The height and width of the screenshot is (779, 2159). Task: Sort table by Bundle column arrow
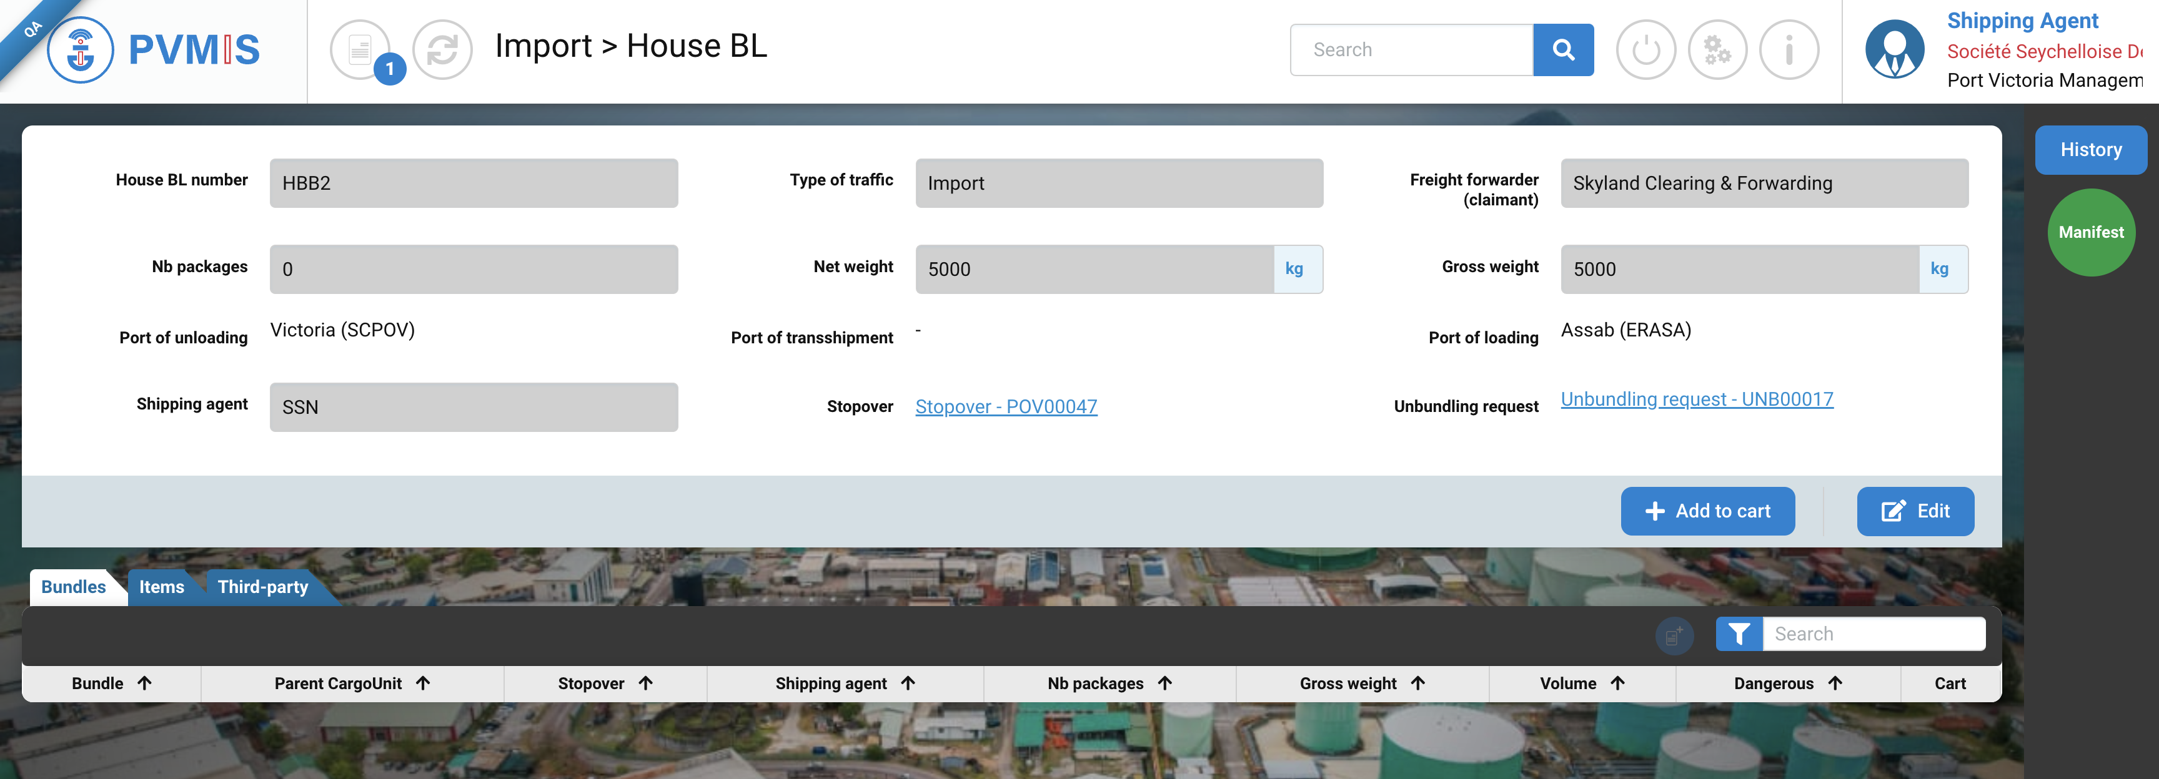[144, 683]
